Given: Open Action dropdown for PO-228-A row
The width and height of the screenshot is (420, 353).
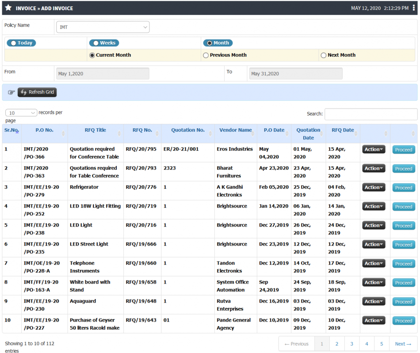Looking at the screenshot, I should (374, 264).
